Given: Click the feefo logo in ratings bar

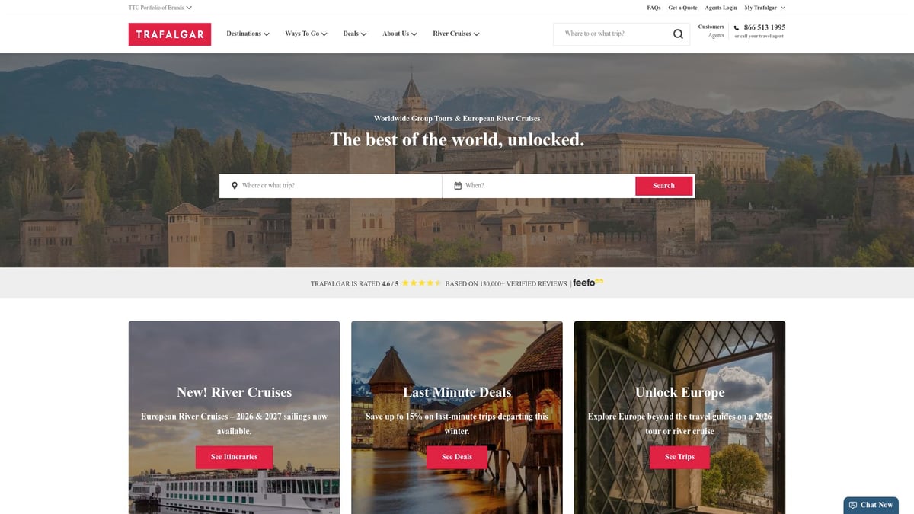Looking at the screenshot, I should (588, 283).
